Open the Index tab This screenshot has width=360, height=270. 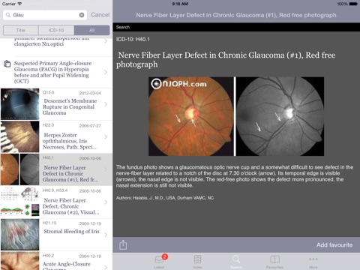[197, 261]
